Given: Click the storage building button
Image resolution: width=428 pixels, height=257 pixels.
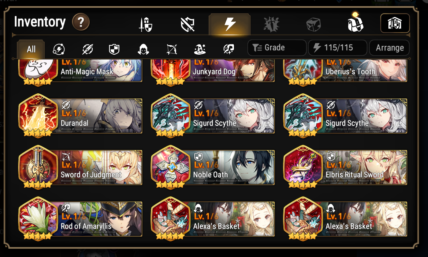Looking at the screenshot, I should pyautogui.click(x=395, y=23).
